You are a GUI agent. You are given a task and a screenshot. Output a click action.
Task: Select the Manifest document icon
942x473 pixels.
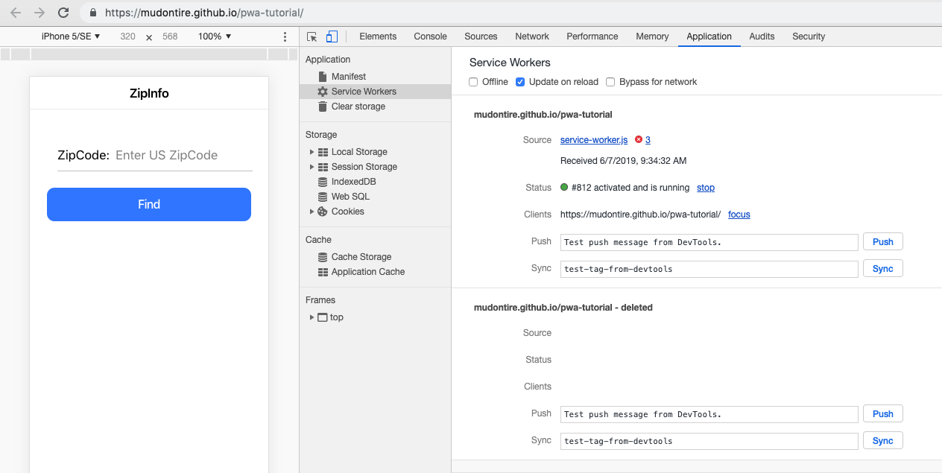(323, 77)
